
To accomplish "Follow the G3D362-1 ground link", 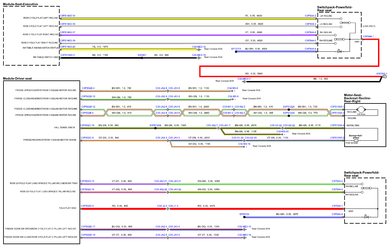I will pos(381,73).
